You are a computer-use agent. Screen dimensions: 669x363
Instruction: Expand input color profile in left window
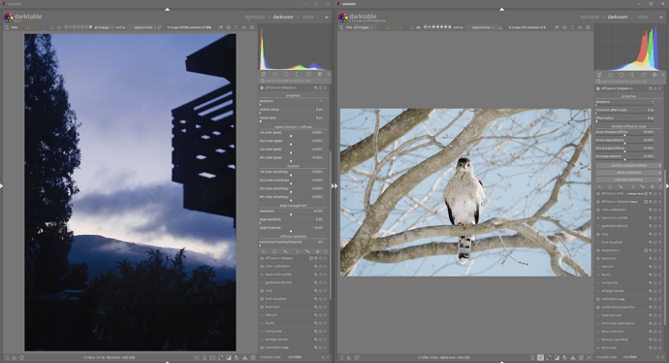click(x=278, y=275)
